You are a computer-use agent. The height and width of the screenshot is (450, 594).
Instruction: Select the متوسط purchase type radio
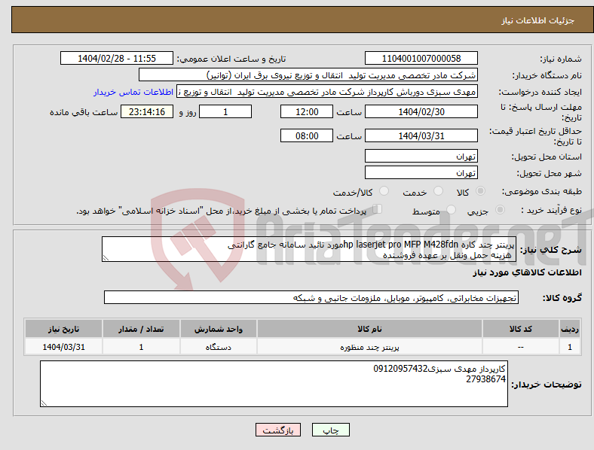[x=451, y=209]
